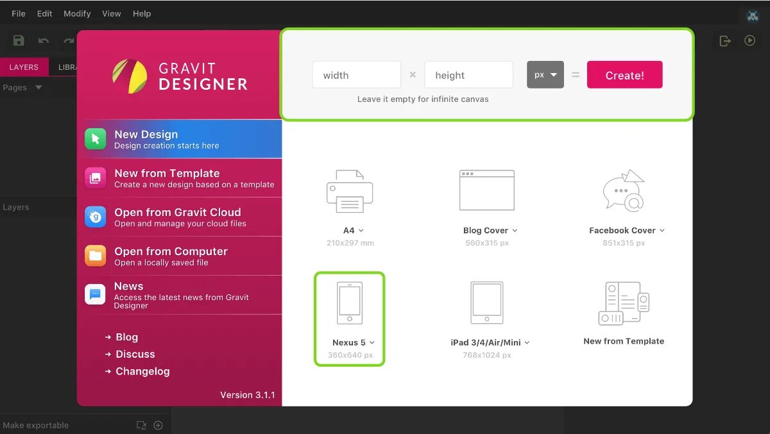Select the Blog Cover browser icon
Image resolution: width=770 pixels, height=434 pixels.
click(x=487, y=190)
